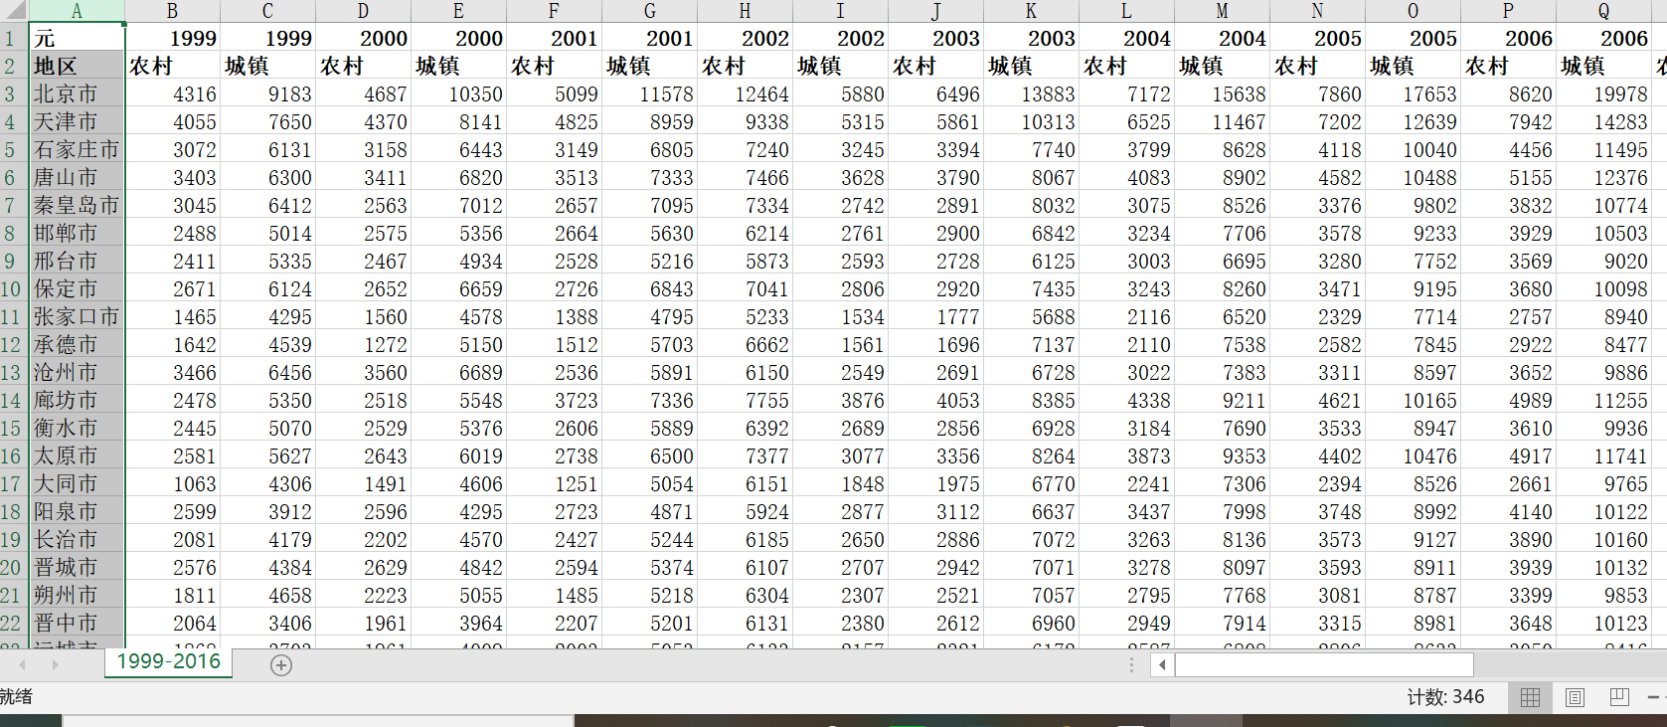This screenshot has width=1667, height=727.
Task: Select the cell with value 11578
Action: point(649,94)
